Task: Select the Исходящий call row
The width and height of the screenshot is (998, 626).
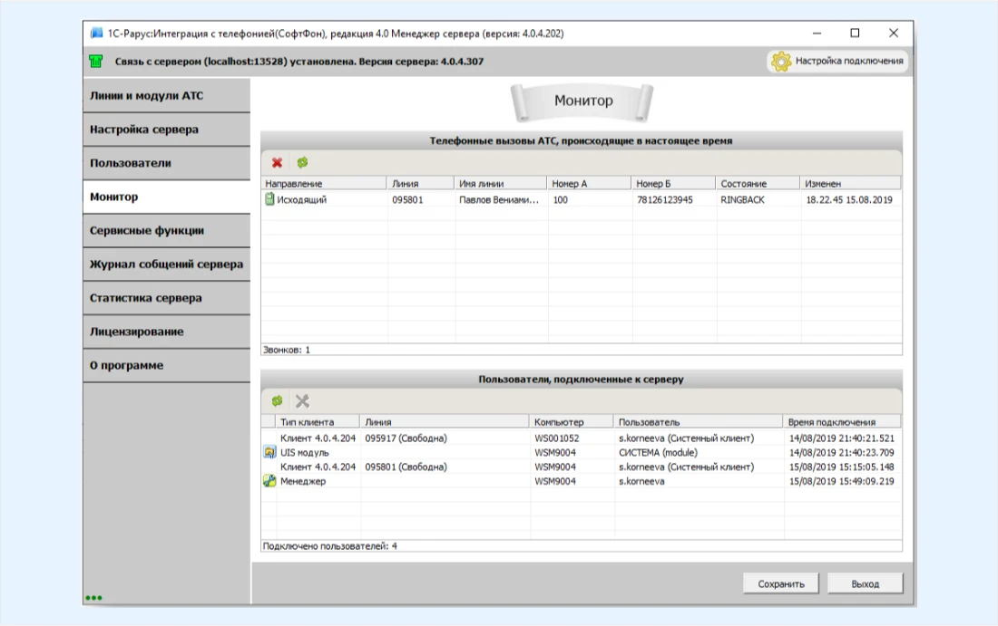Action: click(x=581, y=199)
